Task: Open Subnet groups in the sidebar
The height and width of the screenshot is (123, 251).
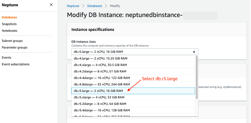Action: pyautogui.click(x=12, y=41)
